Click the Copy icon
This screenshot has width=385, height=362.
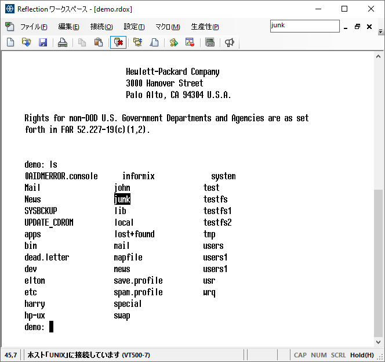(x=82, y=42)
